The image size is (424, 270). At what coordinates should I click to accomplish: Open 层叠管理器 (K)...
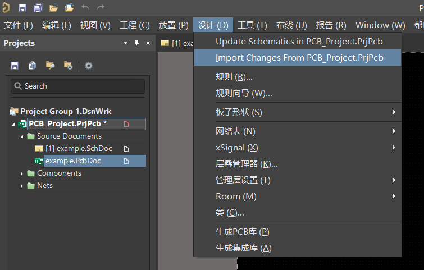coord(298,164)
